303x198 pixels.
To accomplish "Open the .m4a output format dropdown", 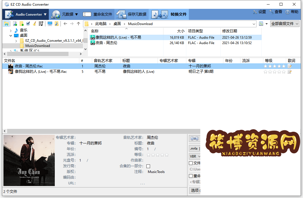I will click(195, 148).
